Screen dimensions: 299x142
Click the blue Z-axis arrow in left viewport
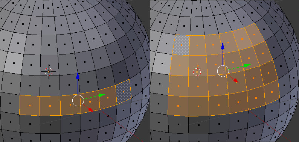tap(78, 76)
